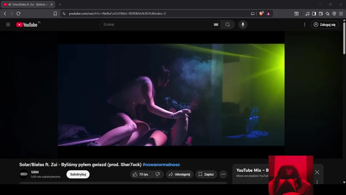Open Brave VPN shield icon
This screenshot has height=195, width=346.
[x=334, y=14]
